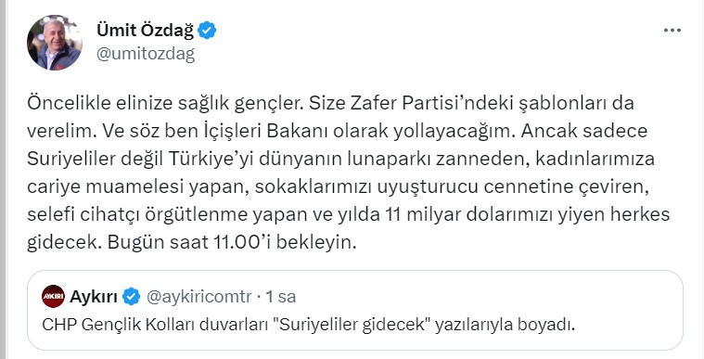704x359 pixels.
Task: Click the gray vertical bar at left edge
Action: click(3, 180)
